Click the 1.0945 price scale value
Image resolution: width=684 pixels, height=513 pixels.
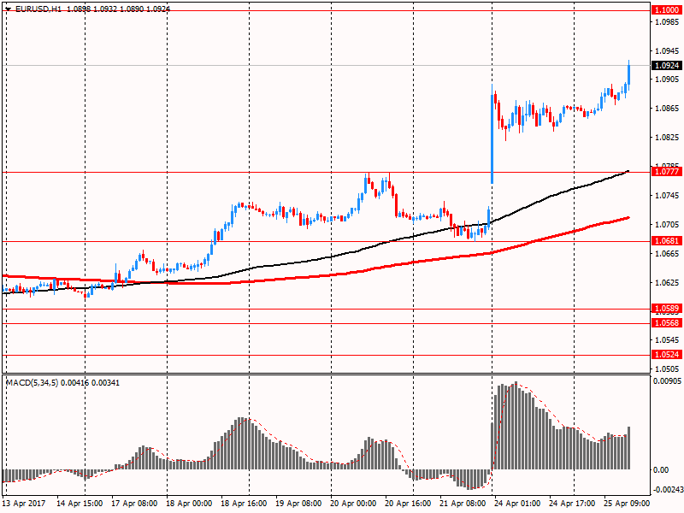[x=667, y=51]
